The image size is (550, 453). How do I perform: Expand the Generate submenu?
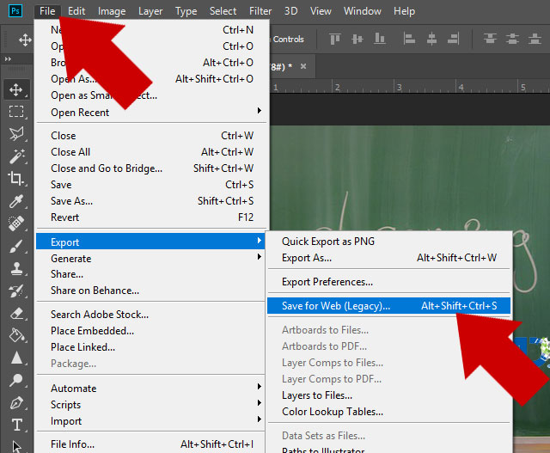150,258
